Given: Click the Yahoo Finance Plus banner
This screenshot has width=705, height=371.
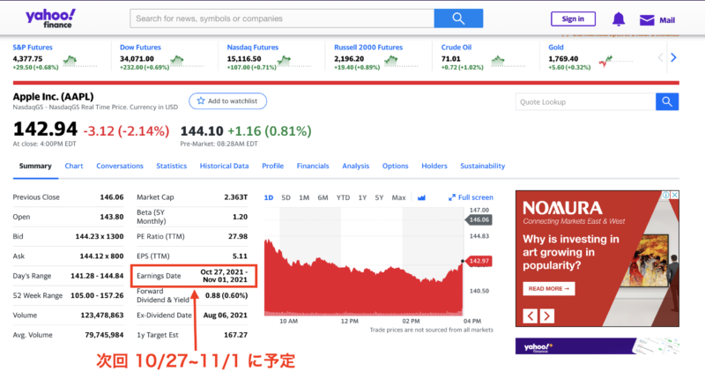Looking at the screenshot, I should click(x=597, y=346).
